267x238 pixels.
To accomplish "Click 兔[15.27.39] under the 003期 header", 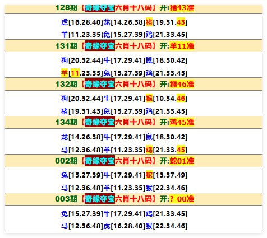I will 82,213.
